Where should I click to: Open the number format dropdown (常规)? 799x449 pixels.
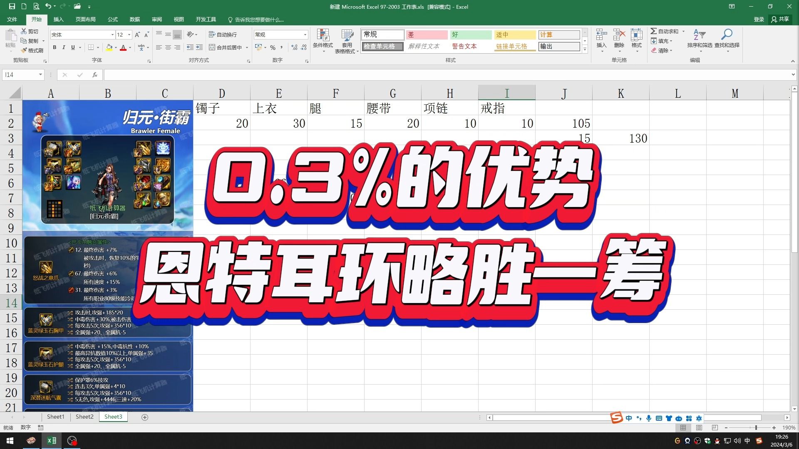pos(305,35)
